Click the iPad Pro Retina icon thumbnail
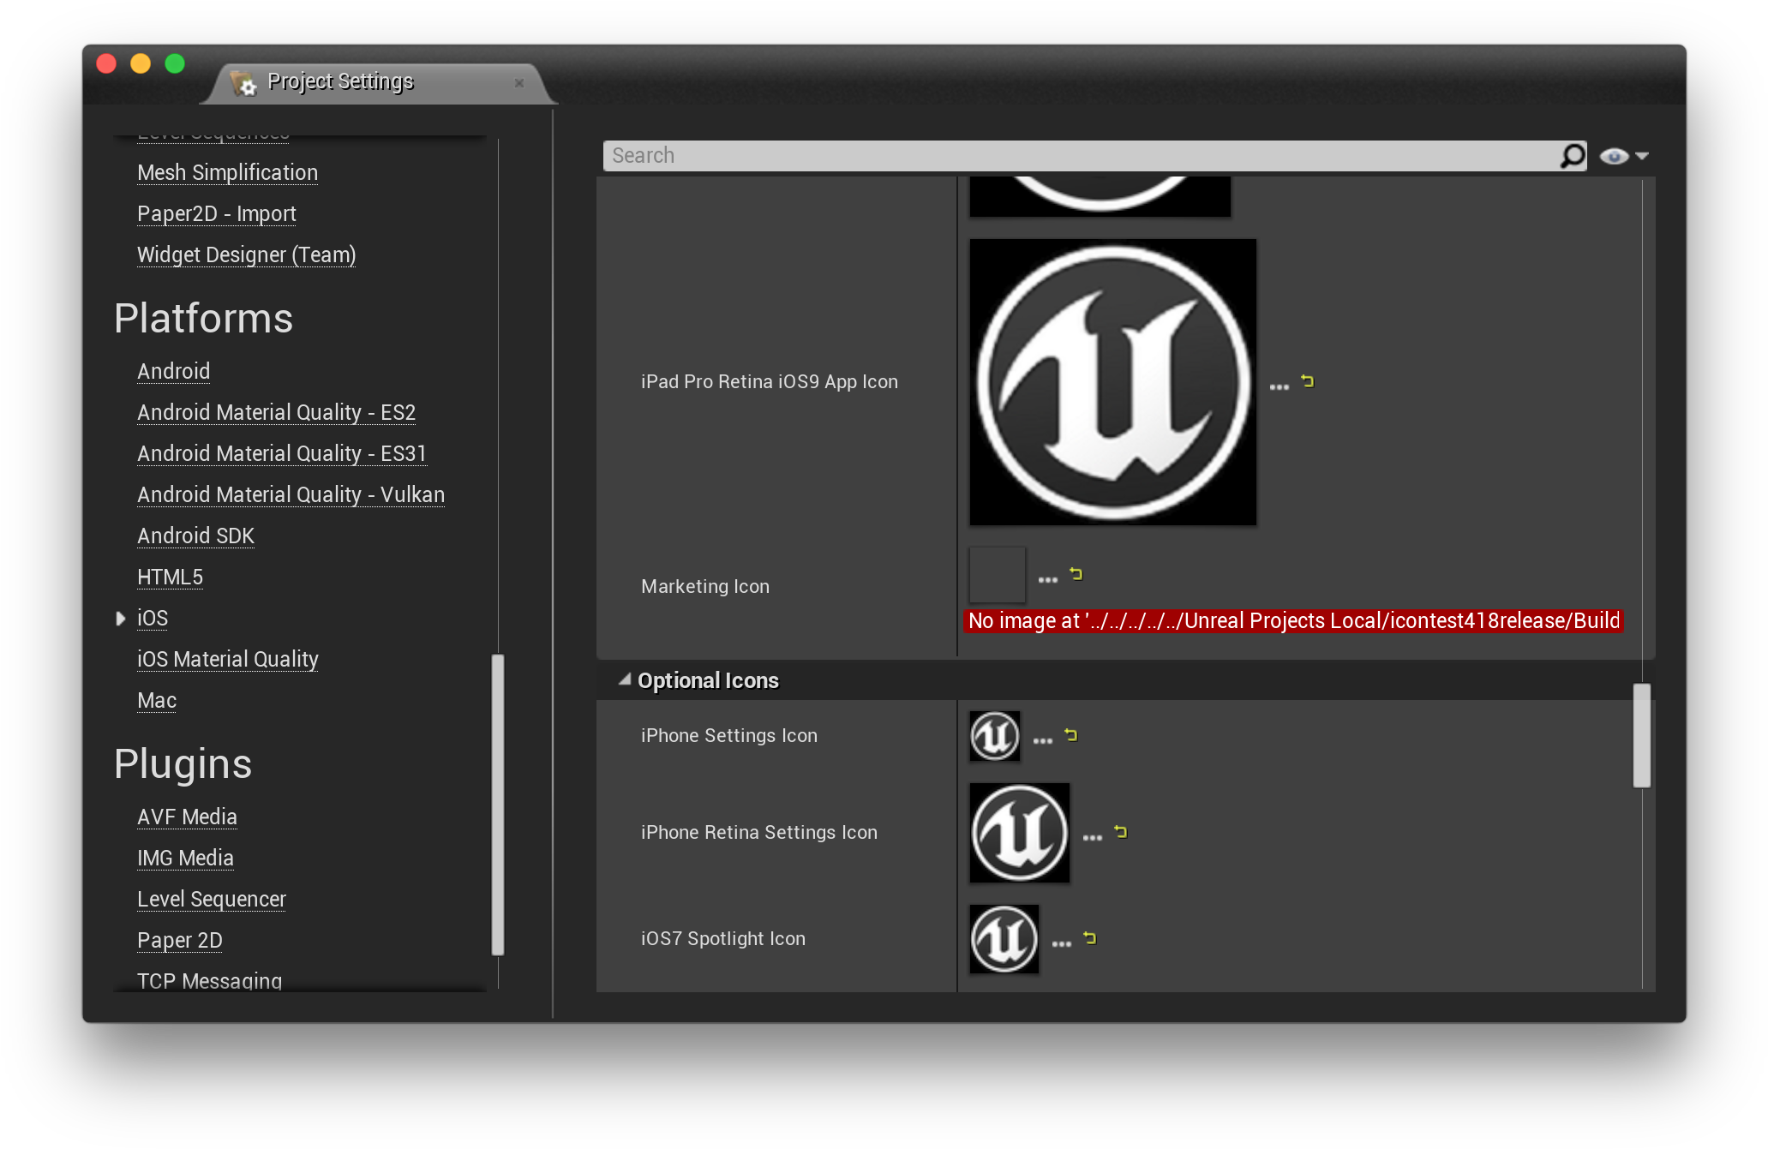This screenshot has height=1149, width=1768. click(1112, 382)
